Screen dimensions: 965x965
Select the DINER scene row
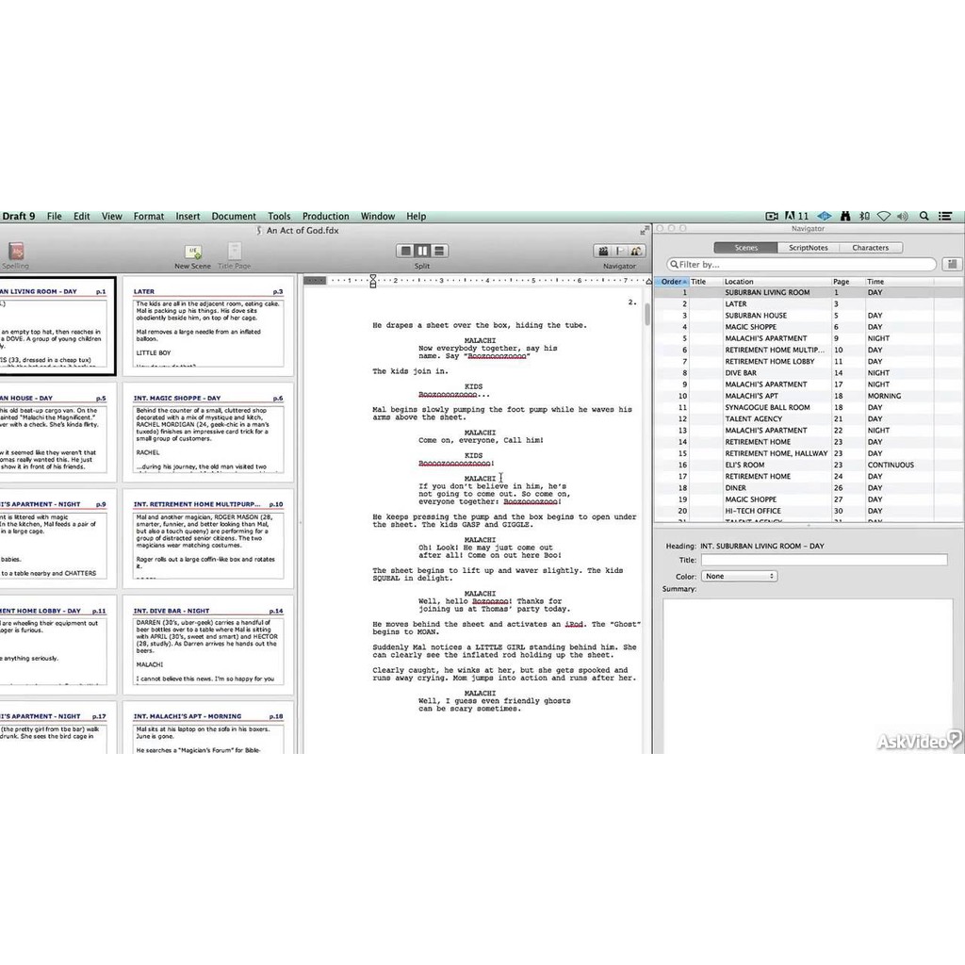808,487
